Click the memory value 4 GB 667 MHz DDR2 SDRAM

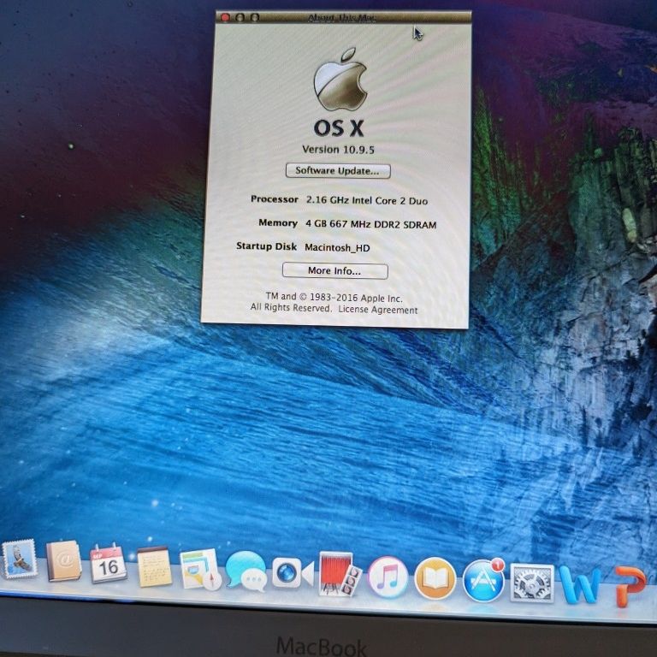370,224
